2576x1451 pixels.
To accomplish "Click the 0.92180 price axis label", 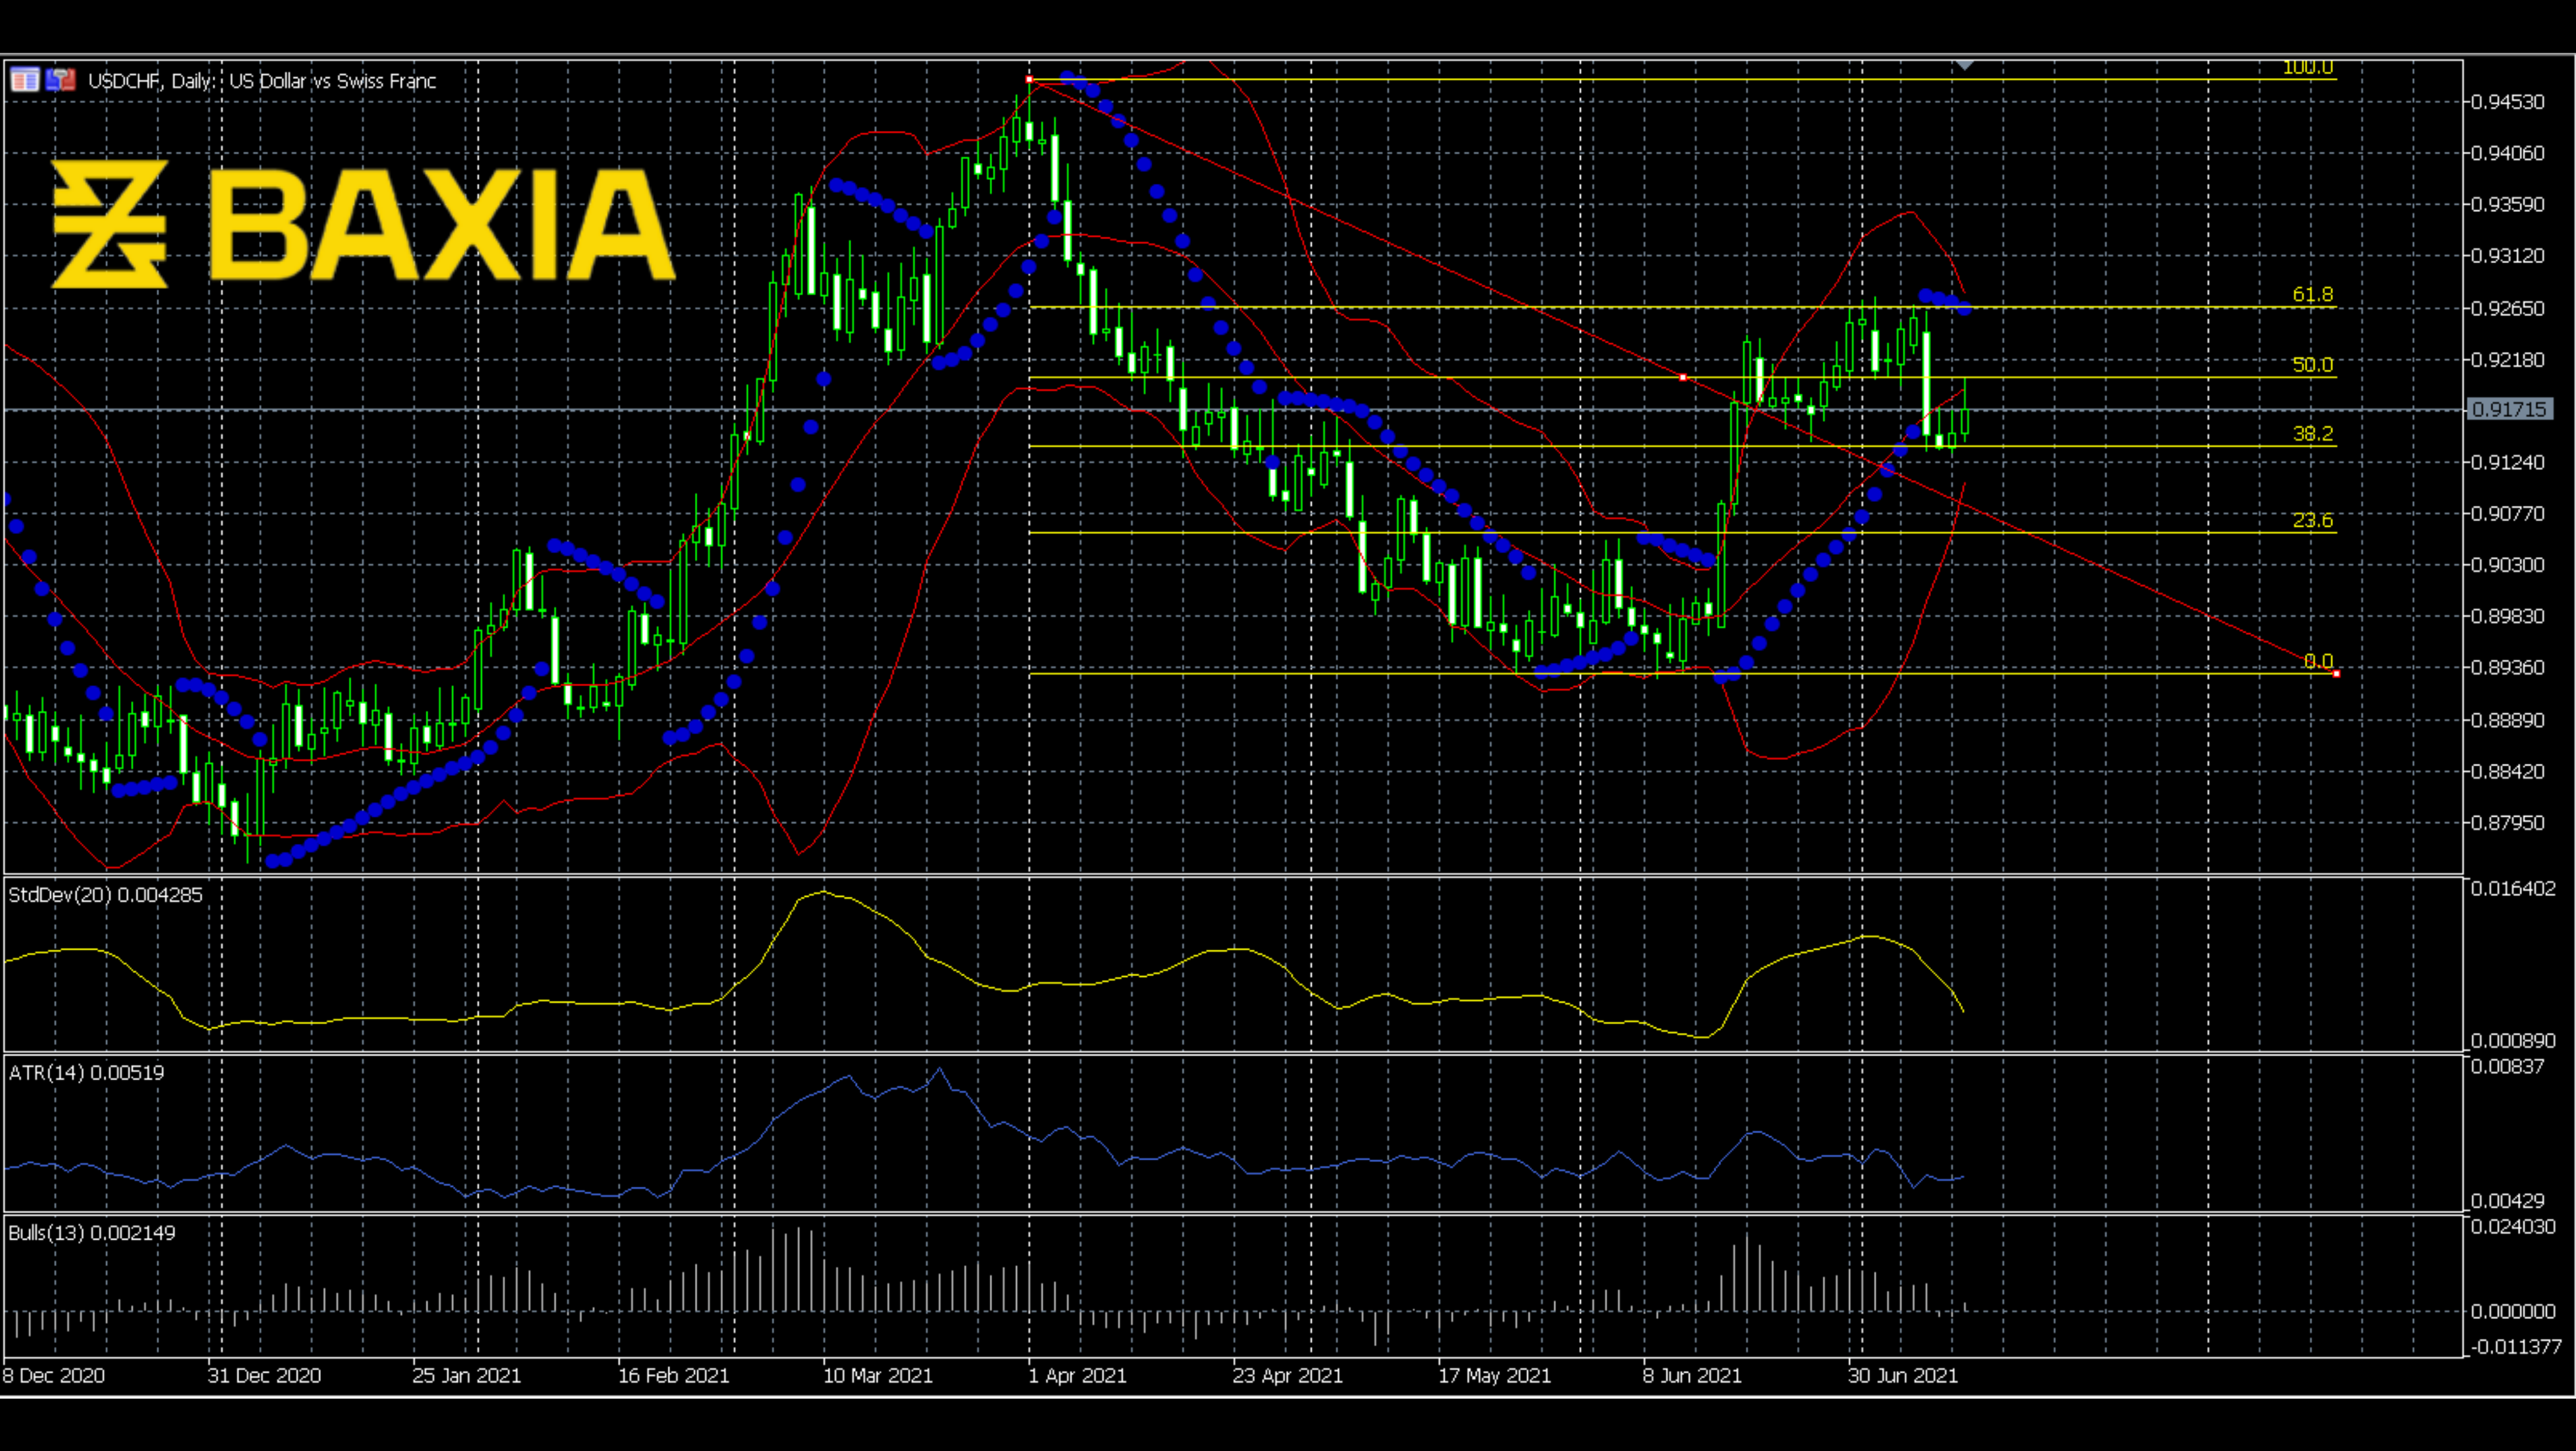I will pos(2508,359).
